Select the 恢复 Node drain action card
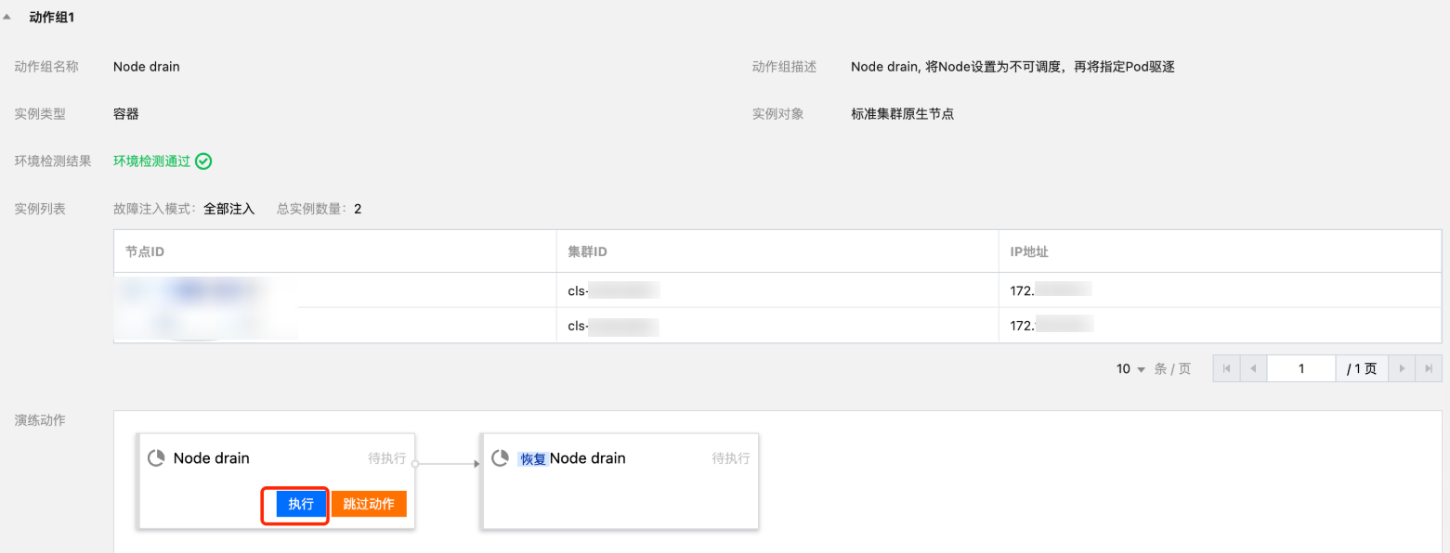This screenshot has width=1450, height=553. [x=620, y=492]
